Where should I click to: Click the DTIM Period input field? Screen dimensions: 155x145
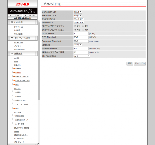pyautogui.click(x=81, y=34)
